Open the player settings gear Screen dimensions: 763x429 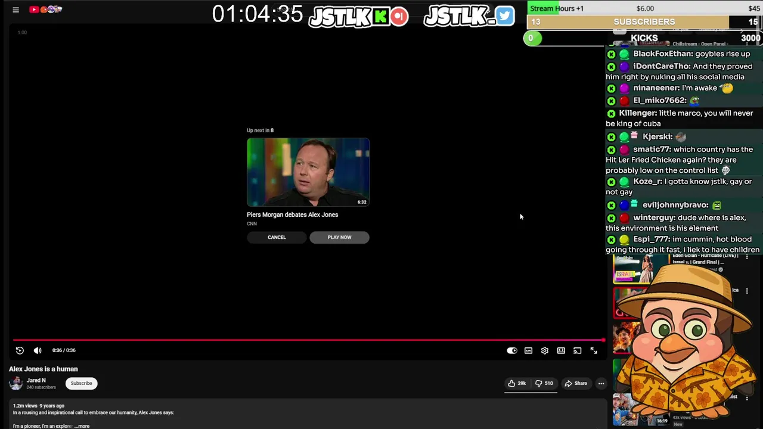[545, 350]
